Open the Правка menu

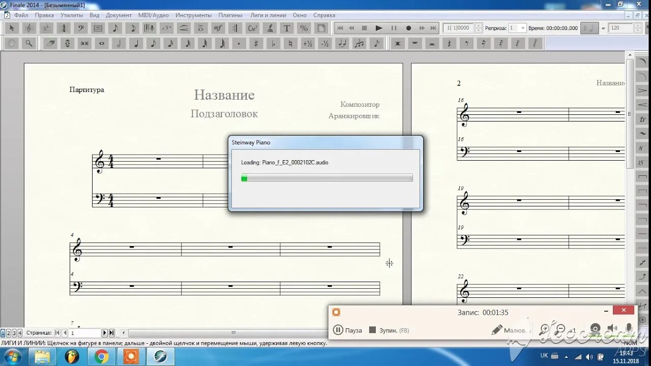point(44,15)
